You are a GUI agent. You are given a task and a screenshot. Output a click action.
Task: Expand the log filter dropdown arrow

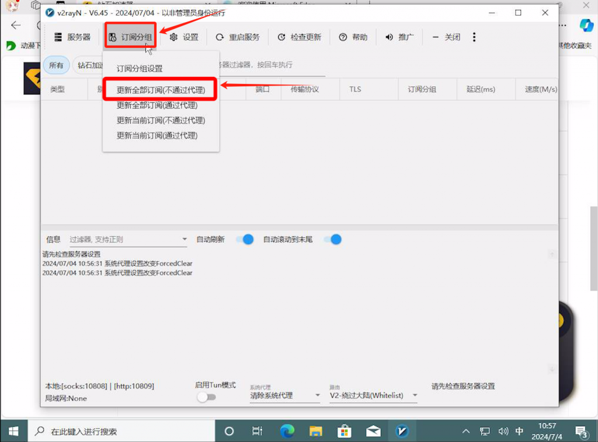coord(185,239)
